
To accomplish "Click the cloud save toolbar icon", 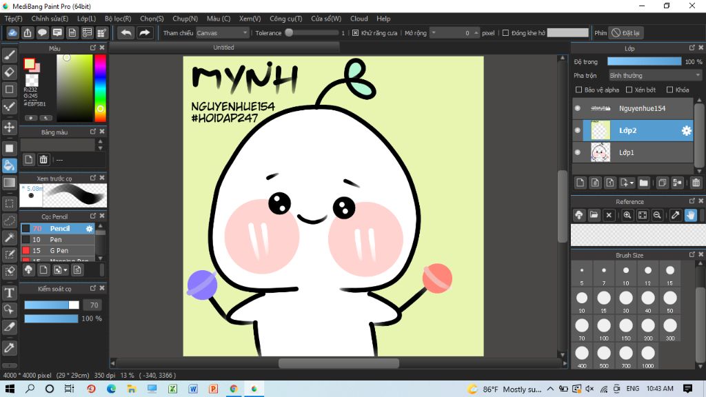I will (12, 33).
